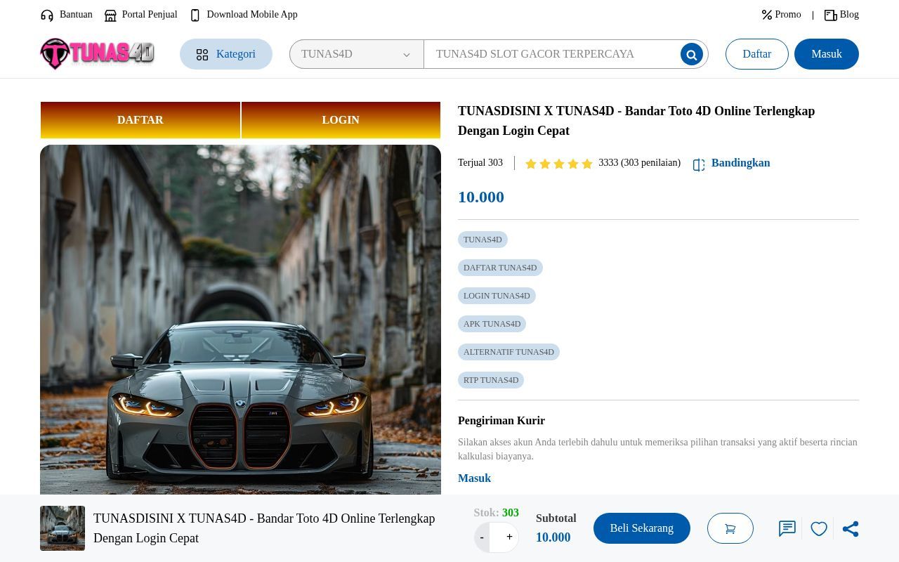Click the Bandingkan compare icon
Viewport: 899px width, 562px height.
pos(699,164)
